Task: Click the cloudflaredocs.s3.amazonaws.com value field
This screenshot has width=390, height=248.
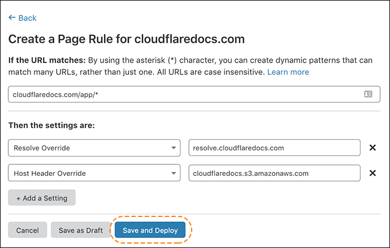Action: pos(274,173)
